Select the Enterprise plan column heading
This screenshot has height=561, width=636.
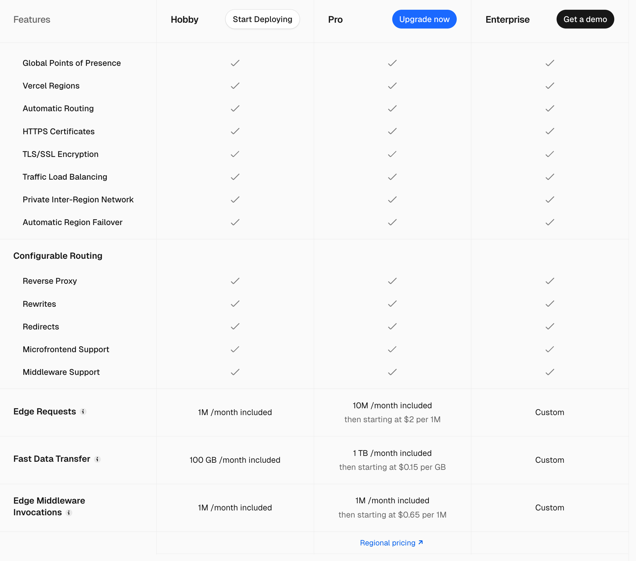507,19
